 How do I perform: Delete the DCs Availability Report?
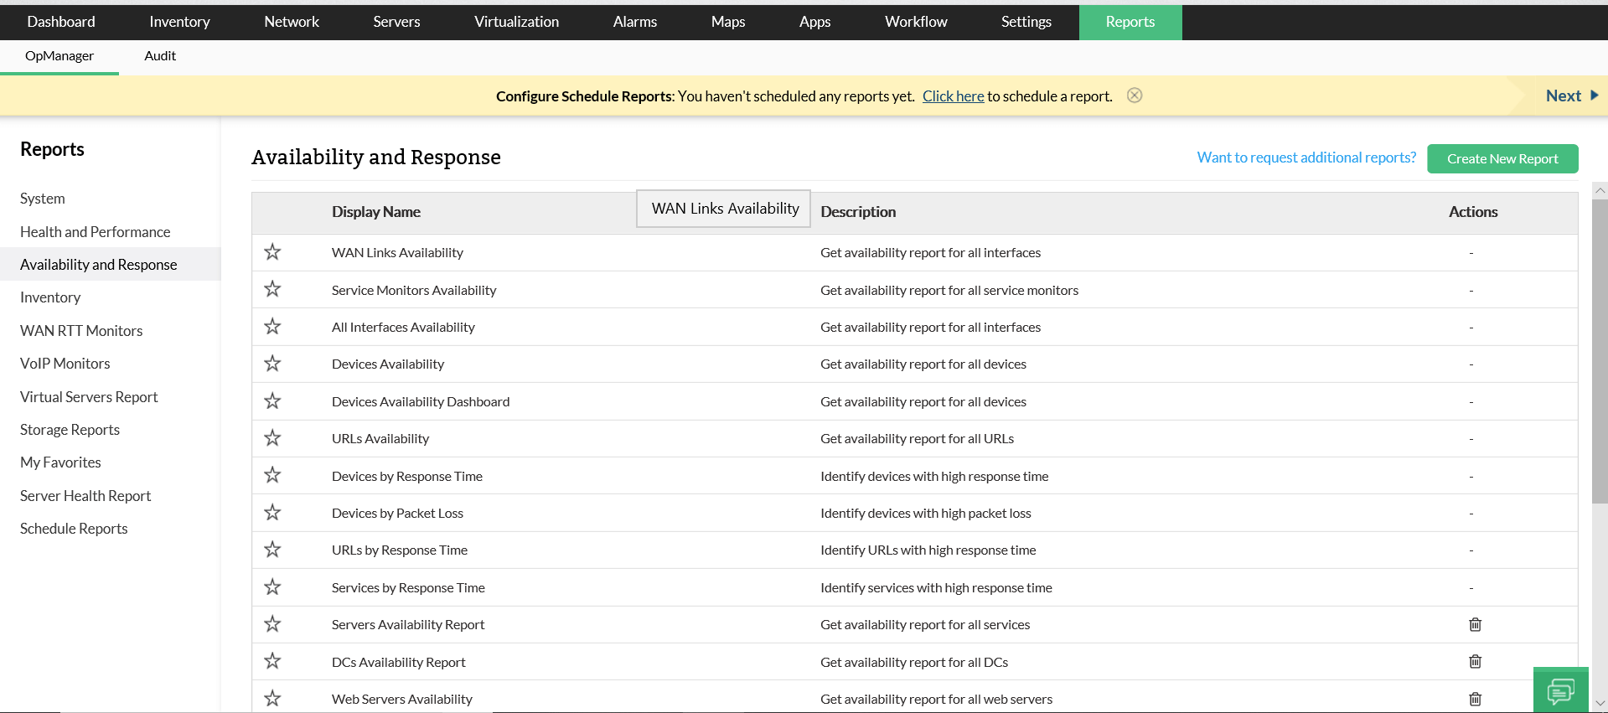pyautogui.click(x=1475, y=662)
